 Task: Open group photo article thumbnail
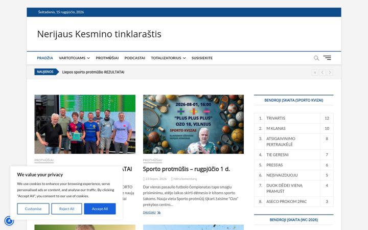pyautogui.click(x=85, y=124)
